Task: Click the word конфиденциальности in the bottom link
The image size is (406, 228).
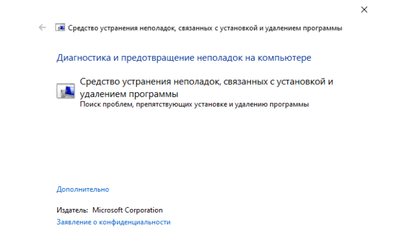Action: coord(135,222)
